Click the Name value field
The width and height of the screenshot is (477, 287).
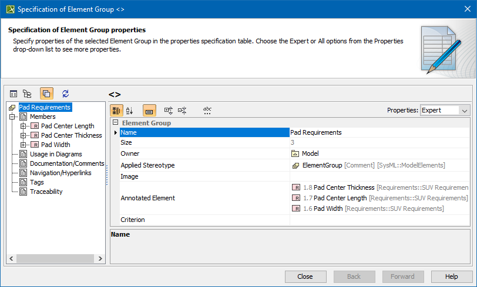click(379, 132)
